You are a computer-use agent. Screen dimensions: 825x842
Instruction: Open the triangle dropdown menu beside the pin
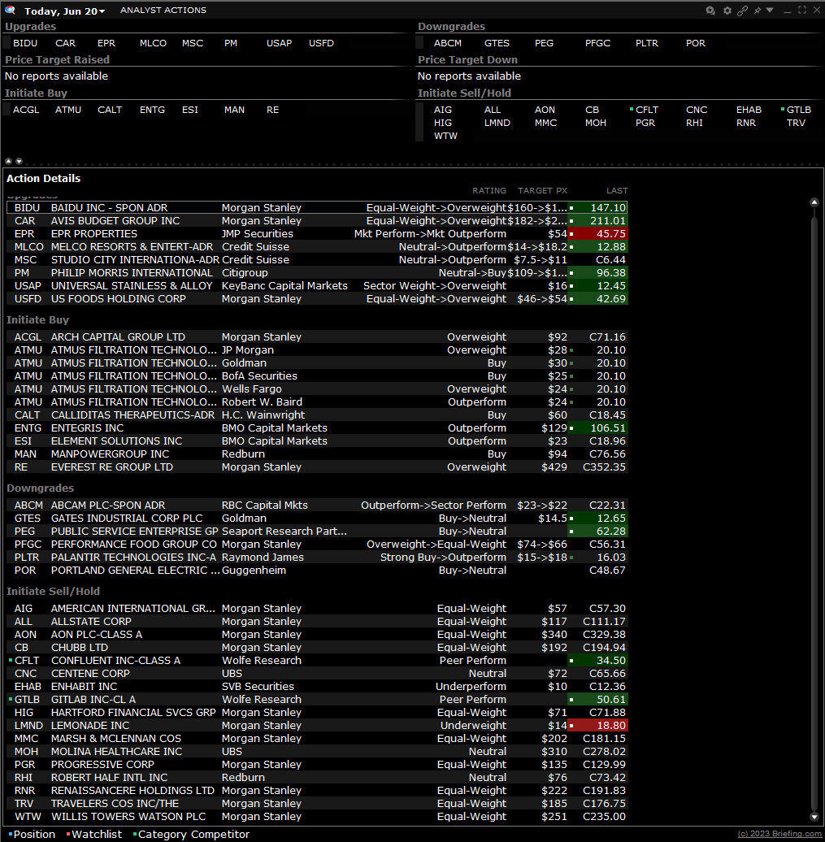coord(770,11)
